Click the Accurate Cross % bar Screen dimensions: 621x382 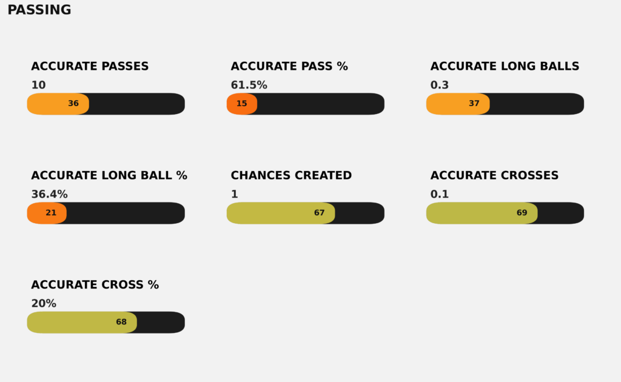coord(106,322)
